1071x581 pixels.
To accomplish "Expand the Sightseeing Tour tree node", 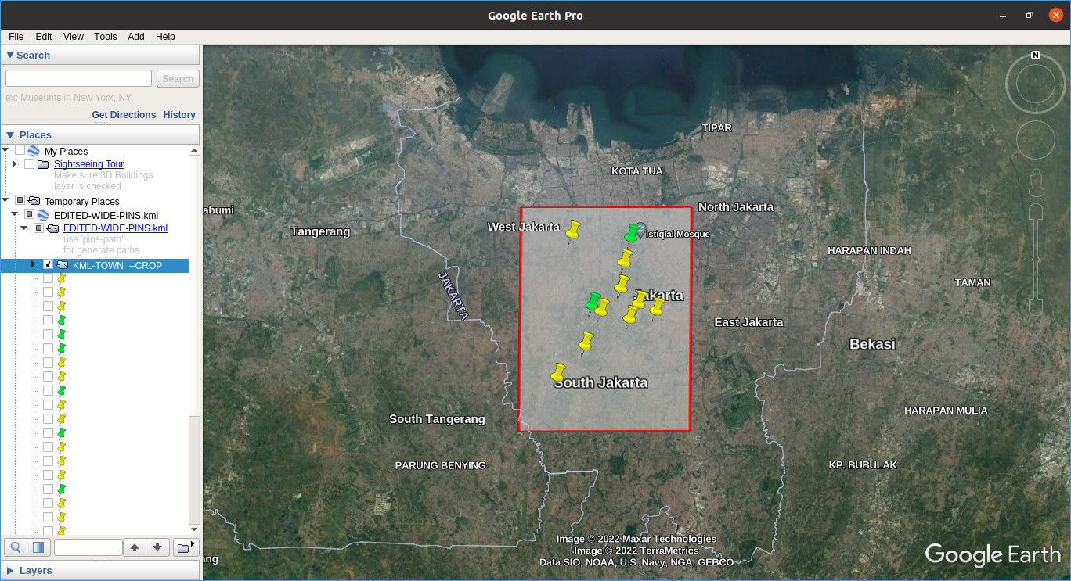I will click(15, 164).
